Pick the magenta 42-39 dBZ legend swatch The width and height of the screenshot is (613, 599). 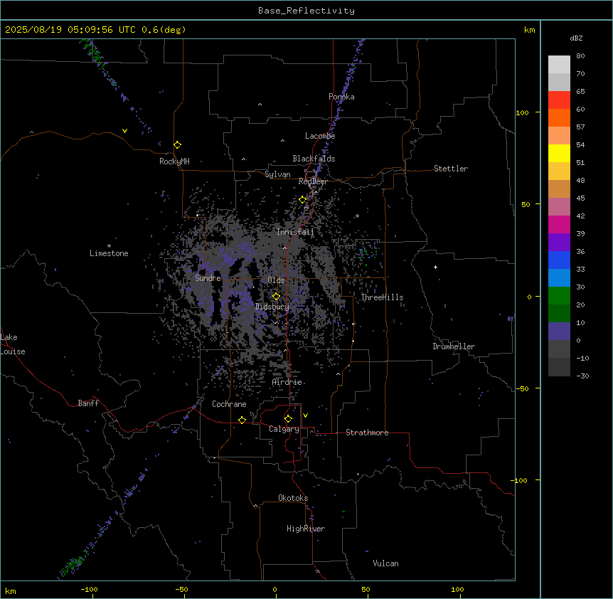coord(559,224)
